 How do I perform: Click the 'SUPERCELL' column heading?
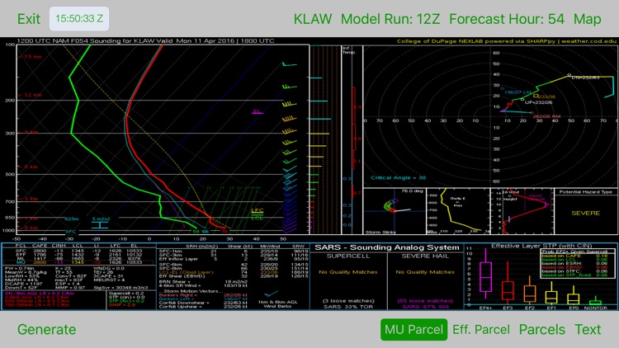[347, 256]
